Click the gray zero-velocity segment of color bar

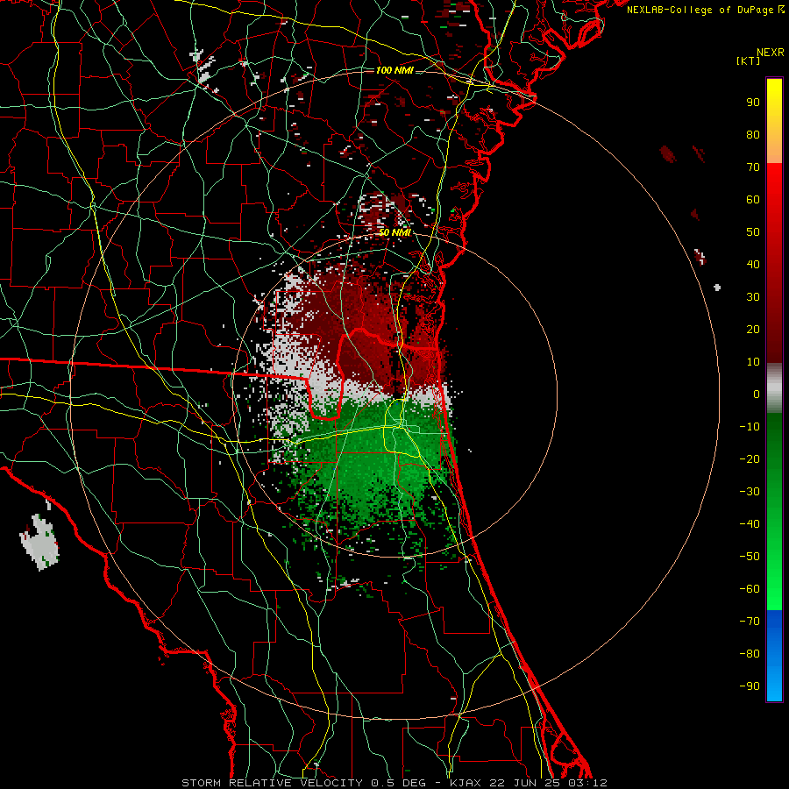pos(774,388)
